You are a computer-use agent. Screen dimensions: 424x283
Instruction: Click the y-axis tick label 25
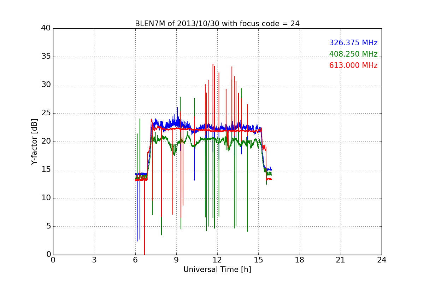tap(46, 113)
